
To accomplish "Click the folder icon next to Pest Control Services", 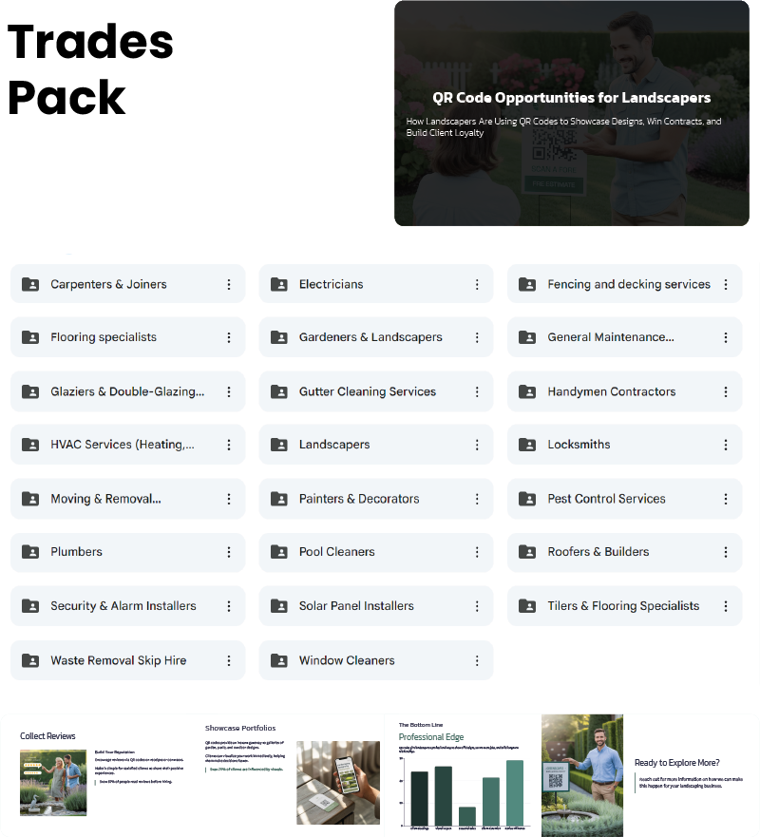I will pyautogui.click(x=527, y=499).
